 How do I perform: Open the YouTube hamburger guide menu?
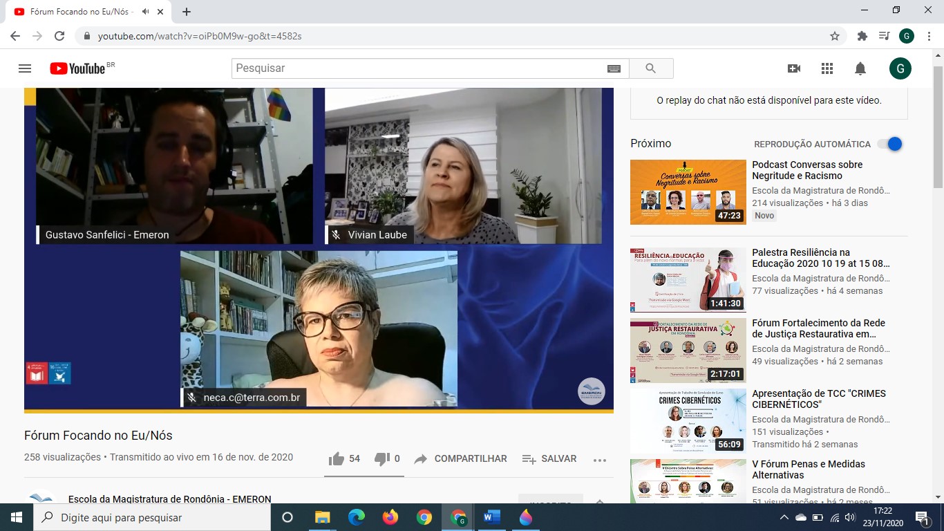pyautogui.click(x=25, y=68)
